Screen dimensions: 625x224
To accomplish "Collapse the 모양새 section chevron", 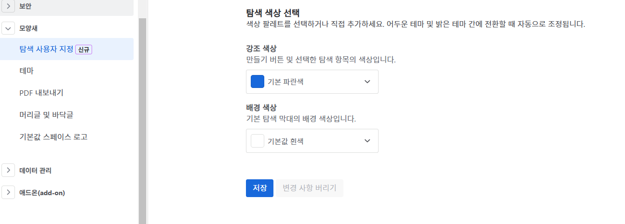I will 8,28.
